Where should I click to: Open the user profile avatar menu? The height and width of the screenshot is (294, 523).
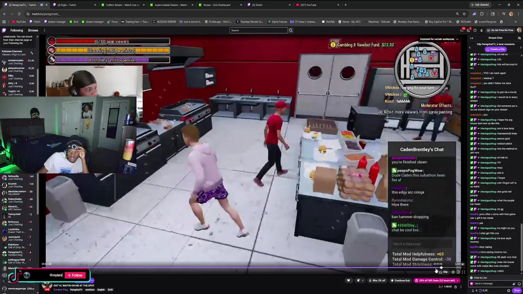pyautogui.click(x=519, y=30)
